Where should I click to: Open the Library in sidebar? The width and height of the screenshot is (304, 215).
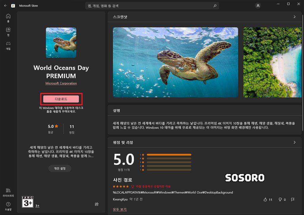tap(8, 193)
